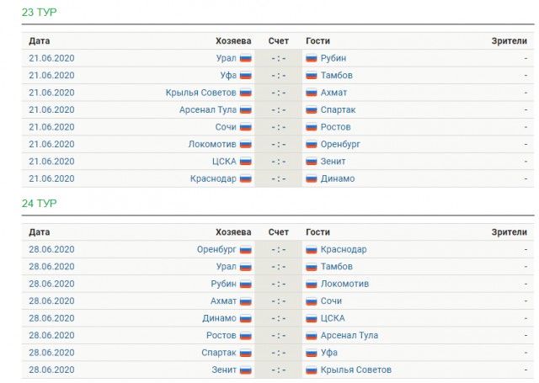The image size is (539, 383).
Task: Open the score of Урал–Рубин match
Action: point(279,58)
